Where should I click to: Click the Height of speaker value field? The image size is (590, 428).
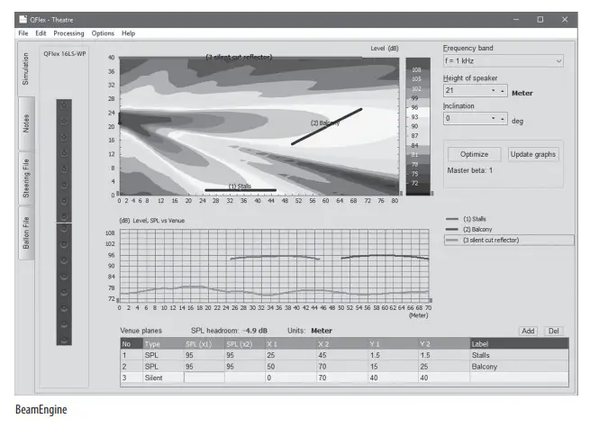point(467,90)
